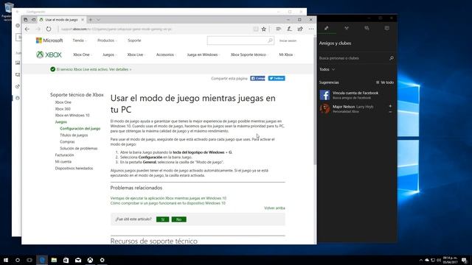Select the Edge web note pen icon

coord(289,29)
